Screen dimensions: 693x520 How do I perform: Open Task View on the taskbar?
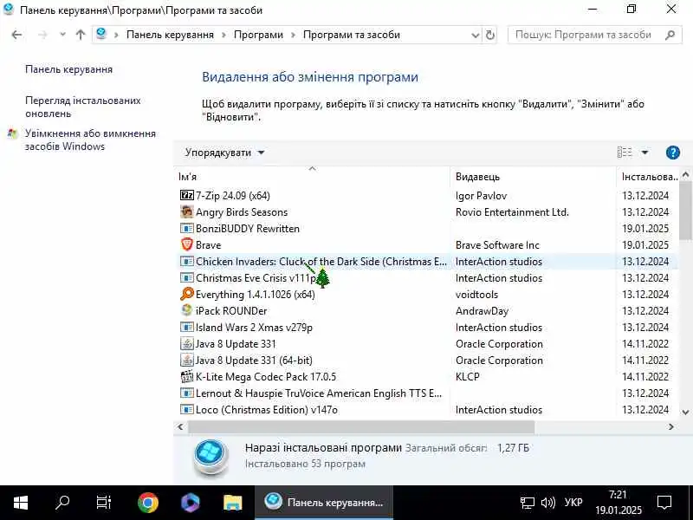pos(104,503)
